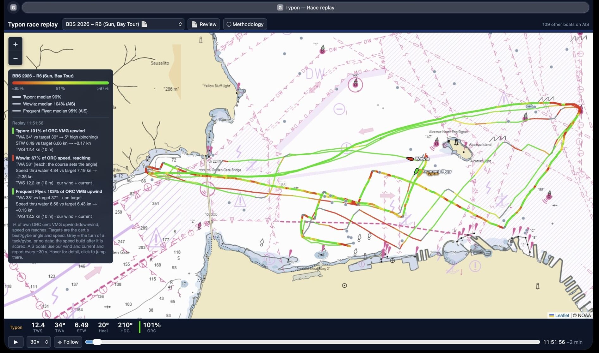
Task: Click the Golden Gate Bridge label on chart
Action: pos(226,170)
